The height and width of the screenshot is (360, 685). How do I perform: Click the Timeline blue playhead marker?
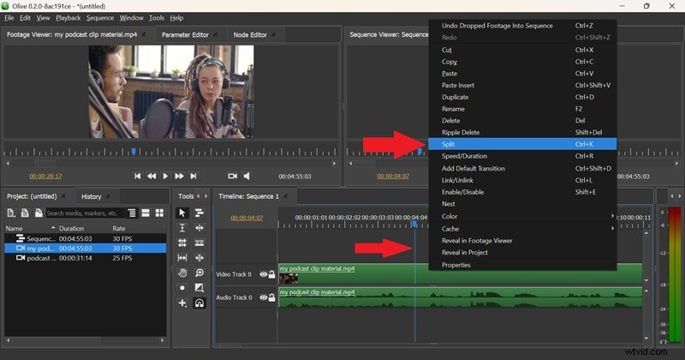(414, 224)
